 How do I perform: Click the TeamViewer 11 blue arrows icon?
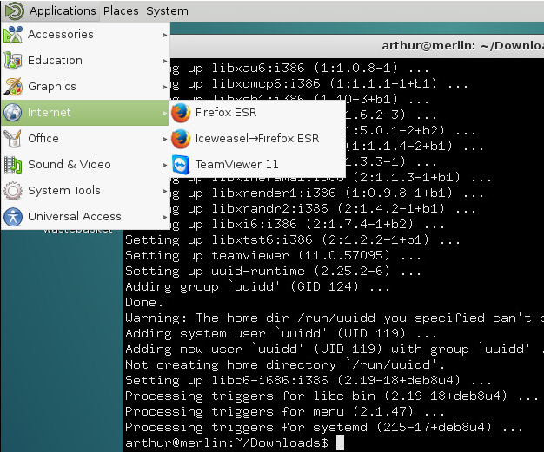point(181,165)
